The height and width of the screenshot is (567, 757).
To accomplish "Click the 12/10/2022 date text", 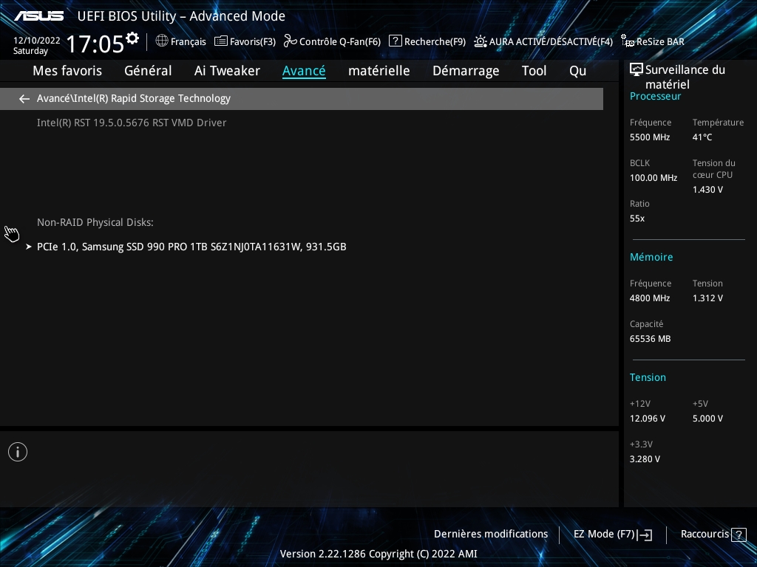I will [x=37, y=41].
